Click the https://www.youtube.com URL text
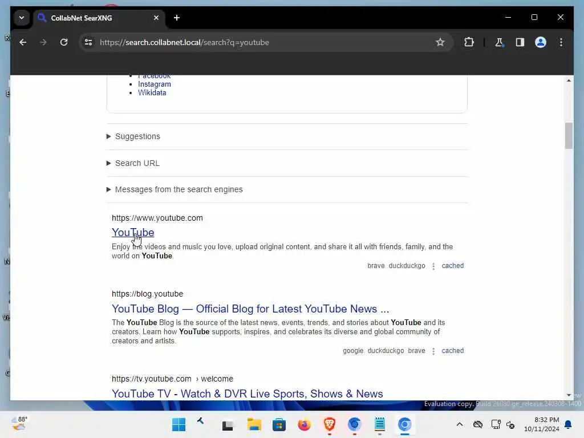The height and width of the screenshot is (438, 584). (x=157, y=218)
